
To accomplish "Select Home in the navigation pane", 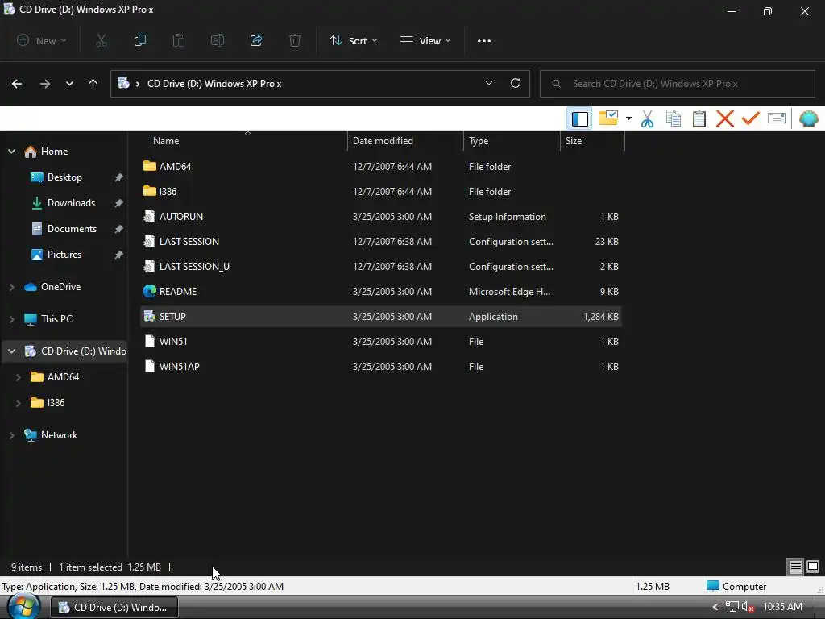I will pyautogui.click(x=54, y=152).
